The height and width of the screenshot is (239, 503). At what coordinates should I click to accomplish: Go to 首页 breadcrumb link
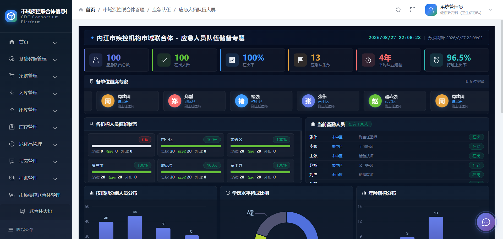90,10
